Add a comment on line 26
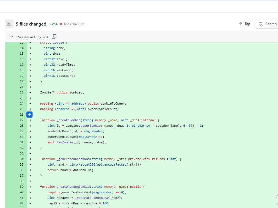The height and width of the screenshot is (208, 278). pyautogui.click(x=29, y=115)
